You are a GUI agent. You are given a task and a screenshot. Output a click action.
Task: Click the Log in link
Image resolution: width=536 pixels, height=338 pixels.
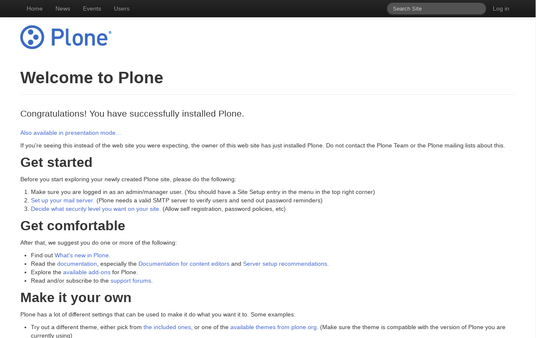tap(501, 8)
